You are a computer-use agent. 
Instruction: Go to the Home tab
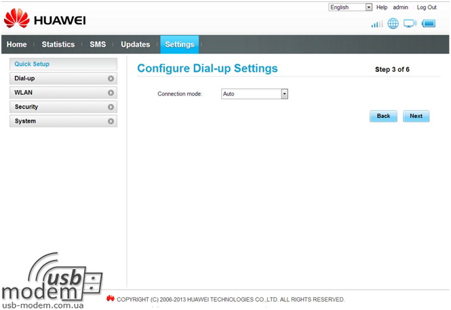tap(17, 45)
